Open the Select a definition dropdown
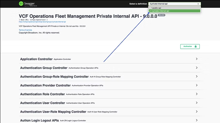 click(x=174, y=4)
